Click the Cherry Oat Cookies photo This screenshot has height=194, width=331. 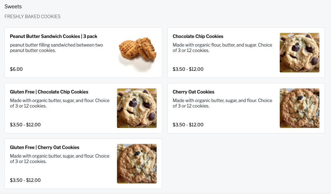click(299, 108)
